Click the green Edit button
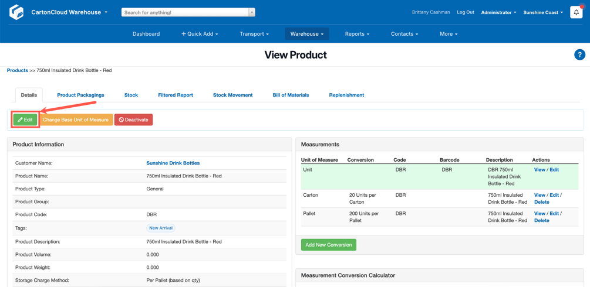This screenshot has height=287, width=590. click(25, 120)
